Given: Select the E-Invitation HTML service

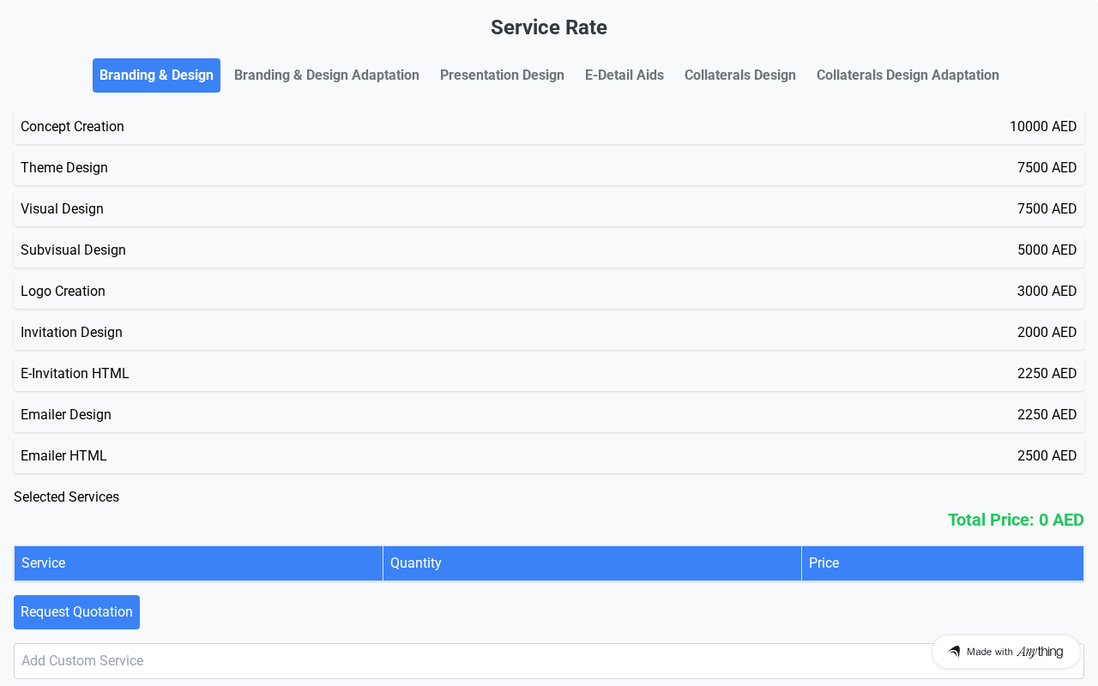Looking at the screenshot, I should click(549, 374).
